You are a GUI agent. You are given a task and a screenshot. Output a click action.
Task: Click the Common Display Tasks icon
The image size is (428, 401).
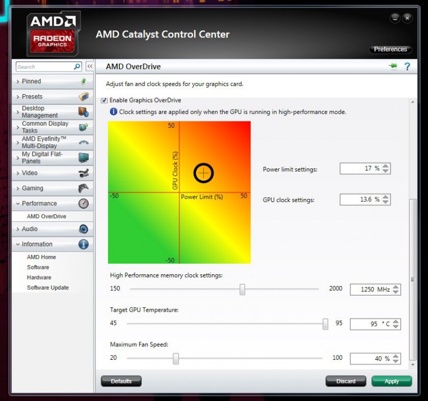click(83, 127)
